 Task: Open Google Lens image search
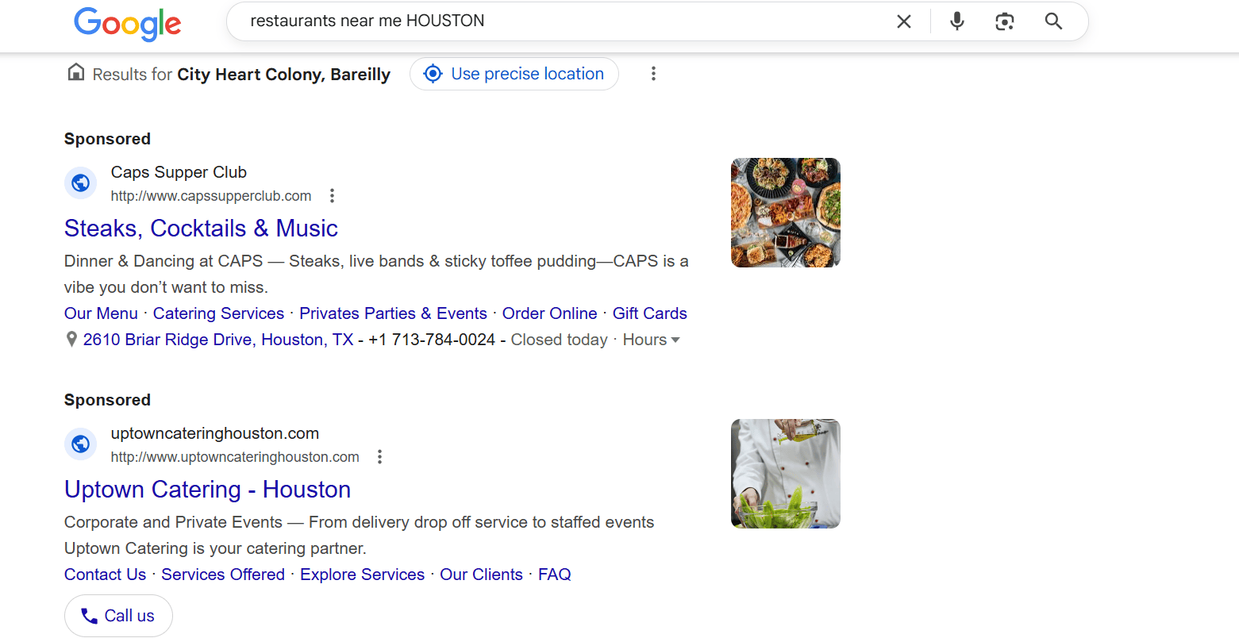[1005, 21]
